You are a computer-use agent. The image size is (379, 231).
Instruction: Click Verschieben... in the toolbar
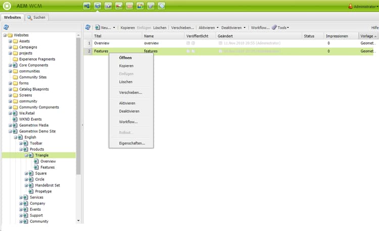(182, 28)
